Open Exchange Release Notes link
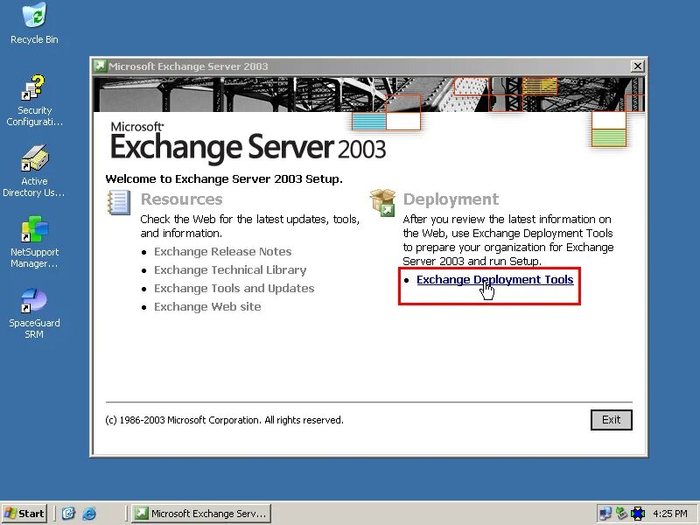Viewport: 700px width, 525px height. [x=223, y=252]
